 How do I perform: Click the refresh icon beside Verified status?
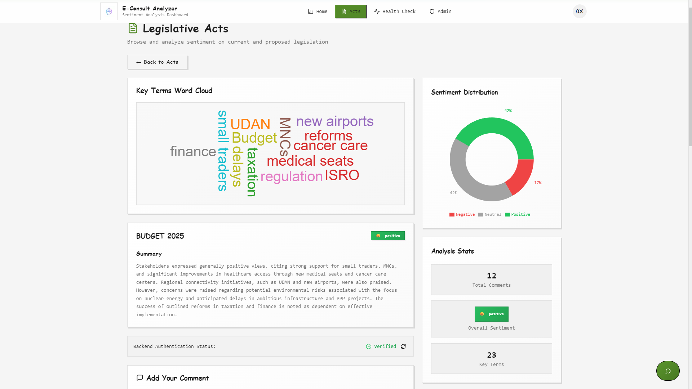tap(403, 346)
